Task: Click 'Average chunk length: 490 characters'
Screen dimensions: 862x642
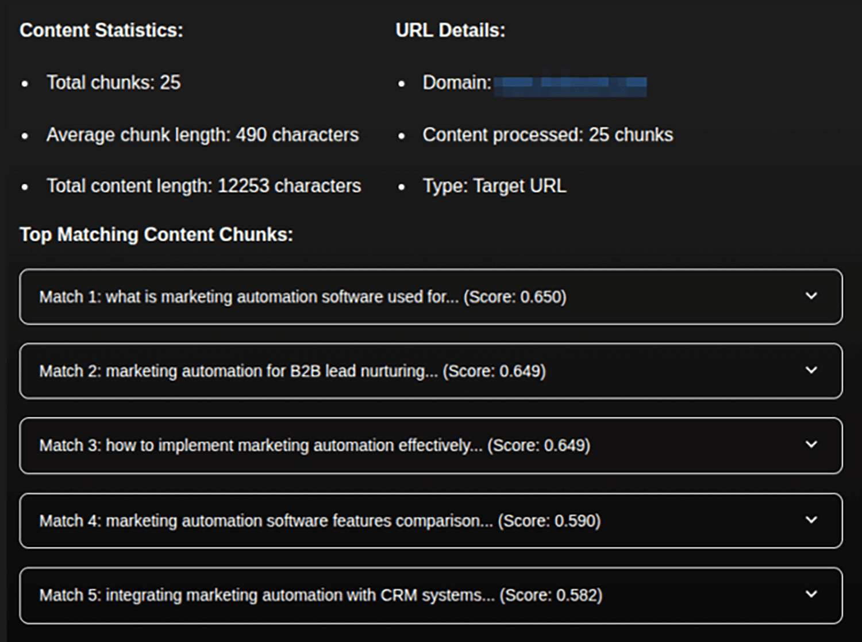Action: point(202,135)
